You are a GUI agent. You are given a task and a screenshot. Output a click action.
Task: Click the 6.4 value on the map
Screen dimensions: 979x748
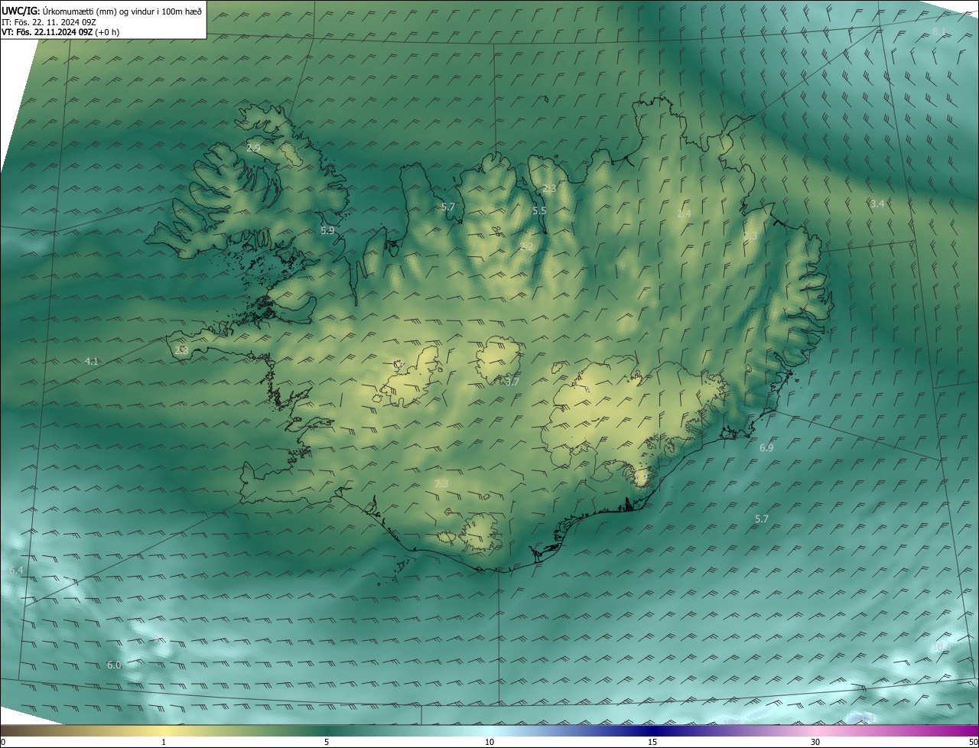(16, 571)
